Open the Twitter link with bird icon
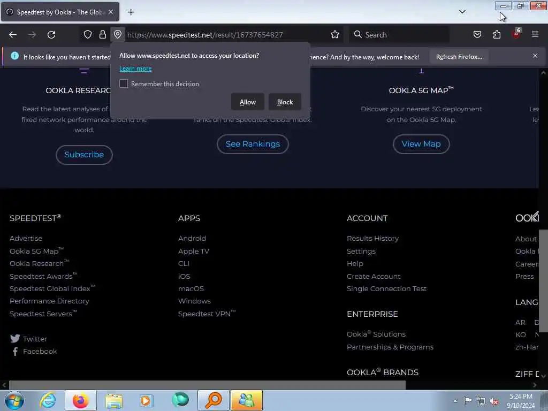 tap(29, 339)
